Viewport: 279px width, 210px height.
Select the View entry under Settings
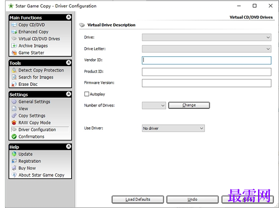click(23, 108)
